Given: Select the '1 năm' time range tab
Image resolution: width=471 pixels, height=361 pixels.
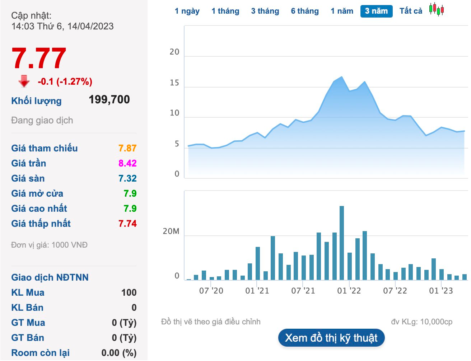Looking at the screenshot, I should (x=342, y=11).
